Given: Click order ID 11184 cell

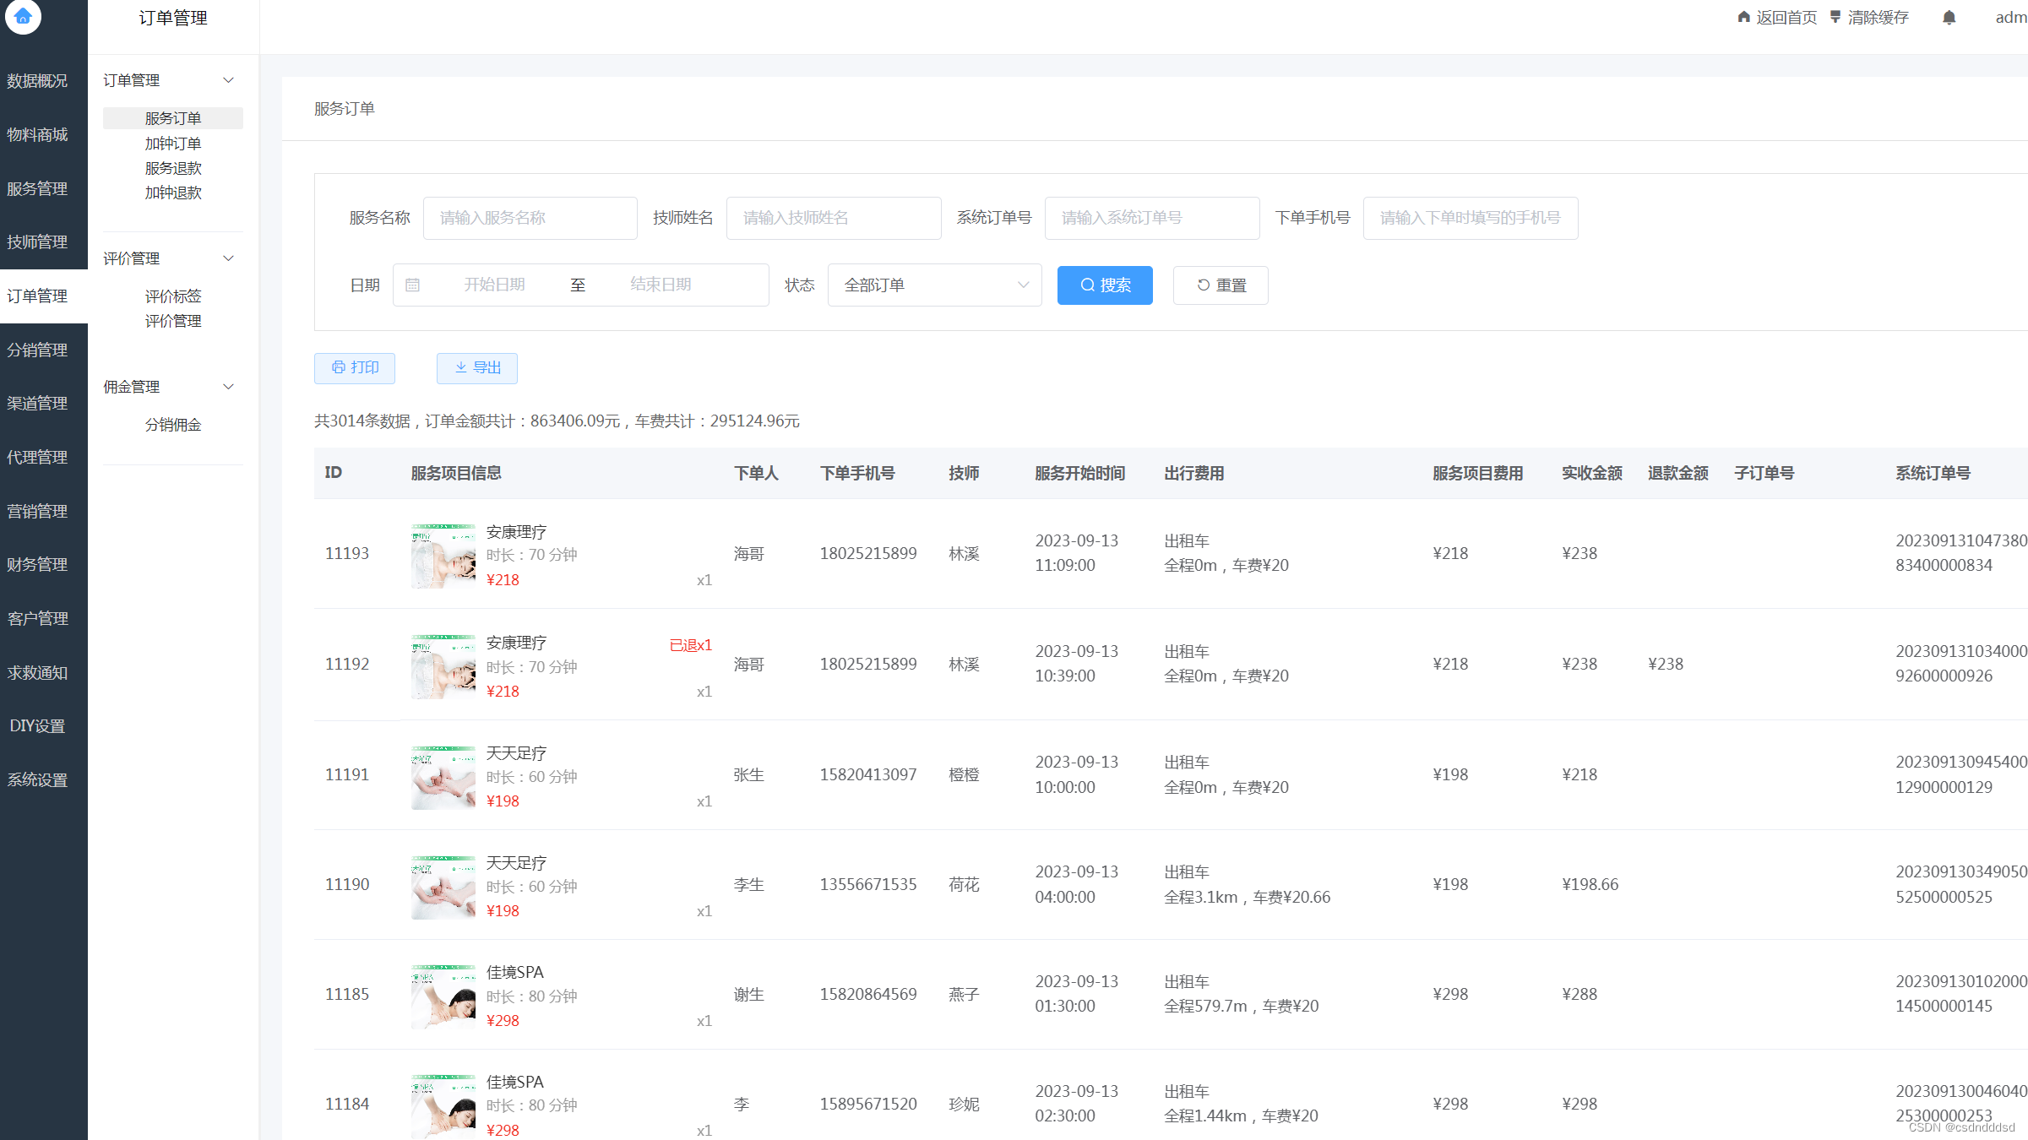Looking at the screenshot, I should click(347, 1104).
